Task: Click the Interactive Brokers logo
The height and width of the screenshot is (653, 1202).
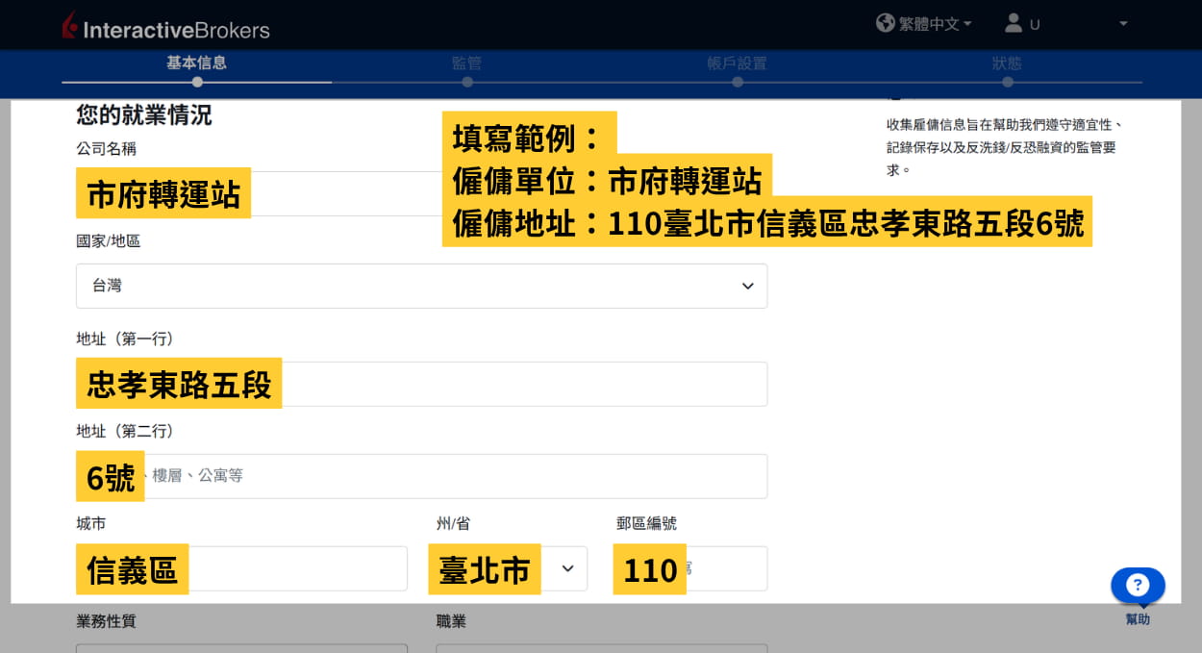Action: [165, 27]
